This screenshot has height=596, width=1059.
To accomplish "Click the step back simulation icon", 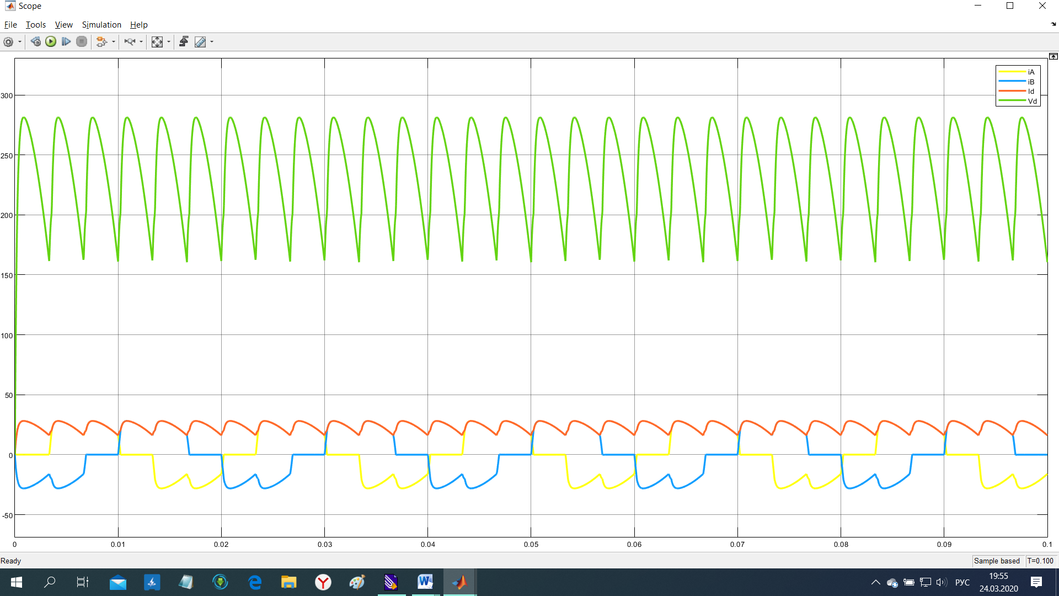I will pos(35,42).
